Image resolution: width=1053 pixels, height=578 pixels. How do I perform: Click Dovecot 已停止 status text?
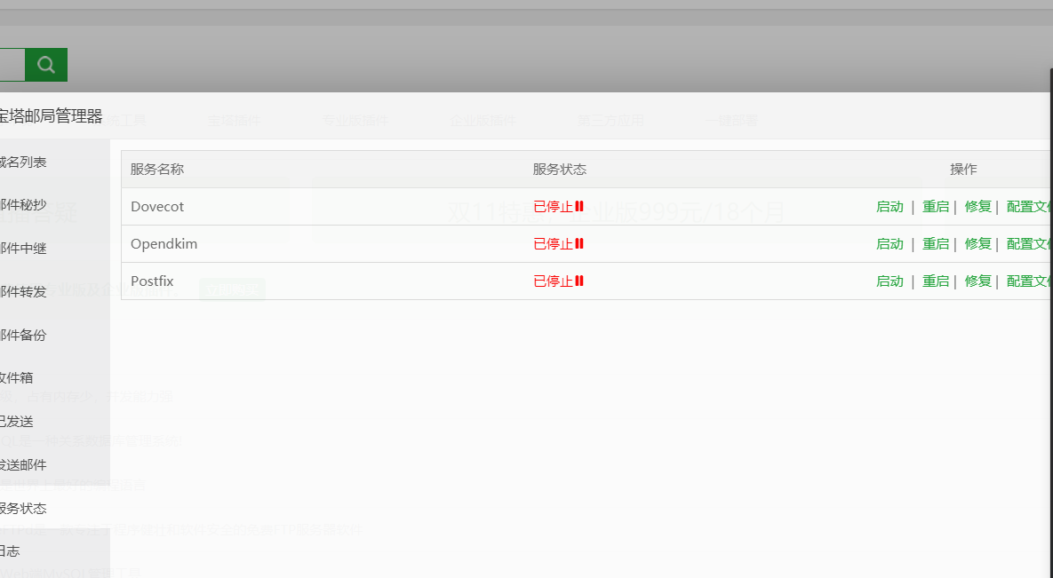pos(554,207)
